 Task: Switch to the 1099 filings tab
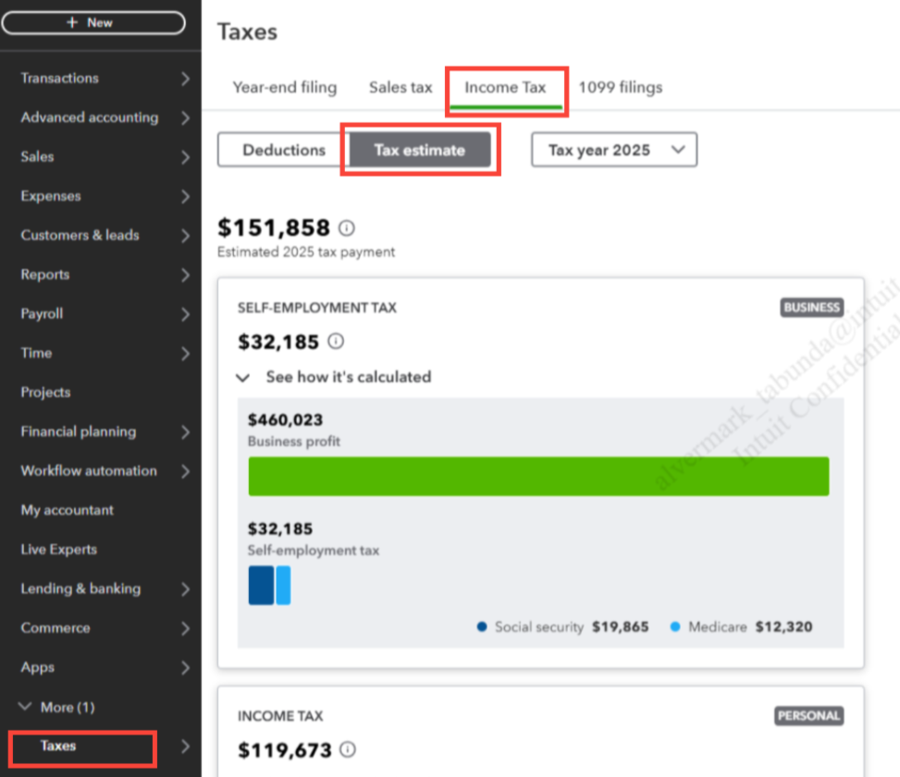click(621, 87)
